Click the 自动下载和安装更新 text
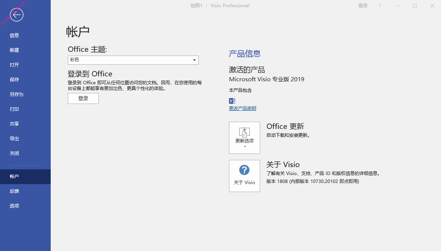Screen dimensions: 441x251 288,135
